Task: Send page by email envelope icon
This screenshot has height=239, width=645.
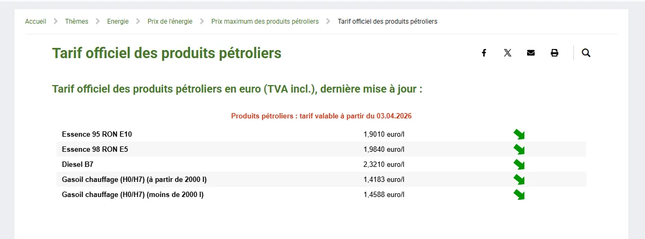Action: (531, 53)
